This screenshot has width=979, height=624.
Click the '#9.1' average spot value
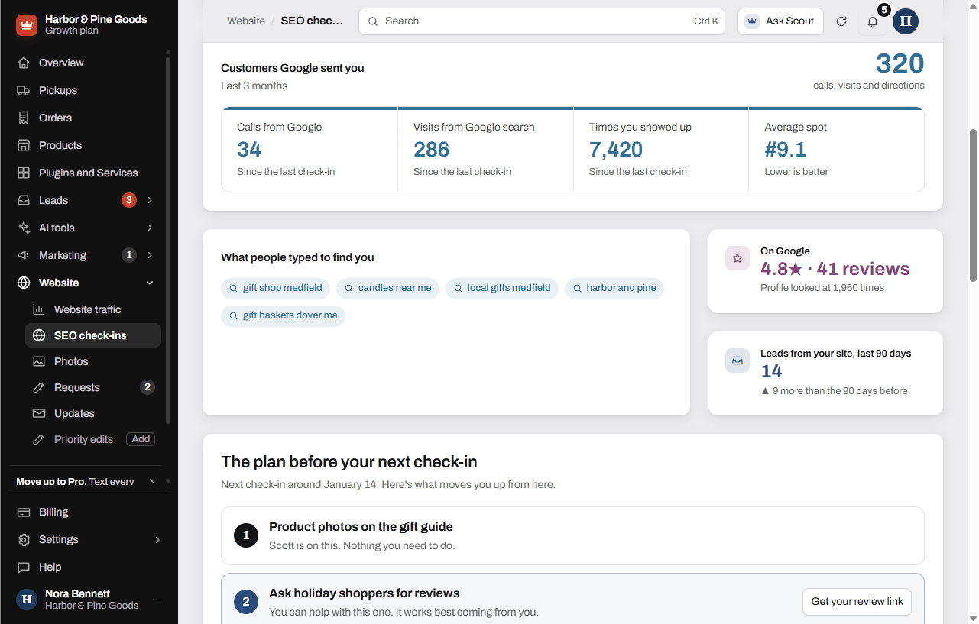[x=786, y=150]
